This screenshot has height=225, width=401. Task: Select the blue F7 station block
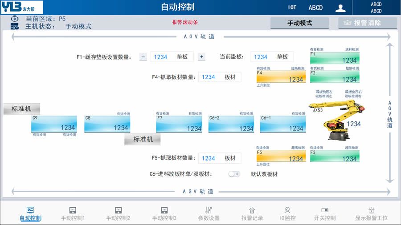[179, 124]
